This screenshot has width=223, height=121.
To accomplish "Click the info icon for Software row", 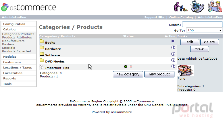I will (173, 54).
